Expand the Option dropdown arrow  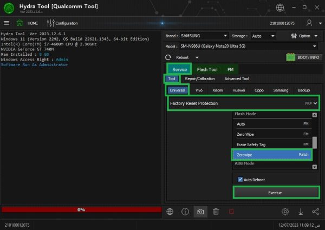[x=316, y=36]
